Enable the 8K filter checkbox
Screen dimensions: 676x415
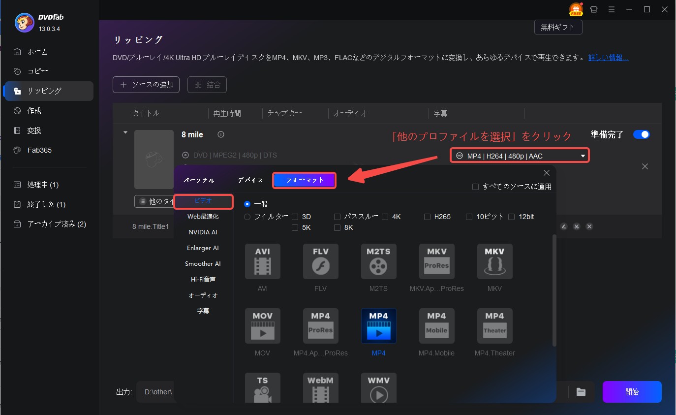click(x=337, y=227)
